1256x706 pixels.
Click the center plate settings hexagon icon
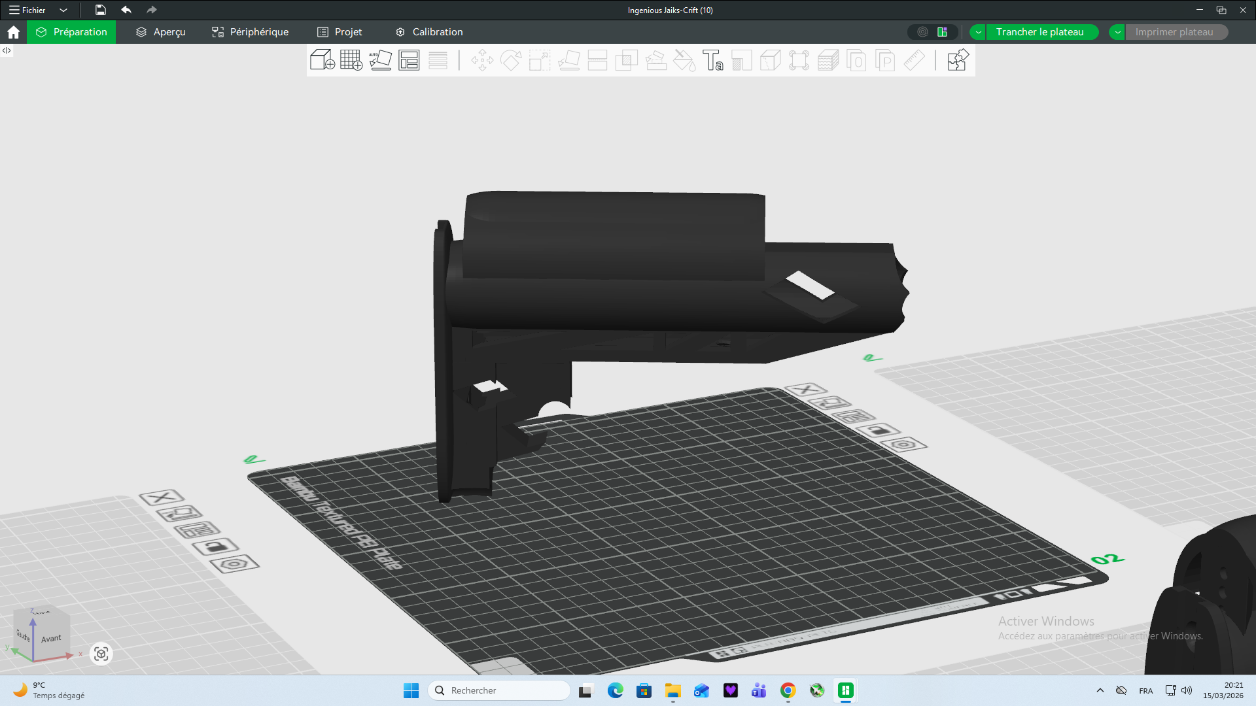[x=903, y=445]
